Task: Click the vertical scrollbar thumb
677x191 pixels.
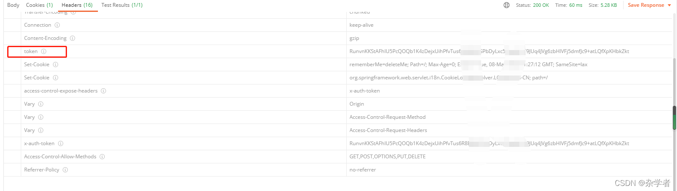Action: [x=674, y=118]
